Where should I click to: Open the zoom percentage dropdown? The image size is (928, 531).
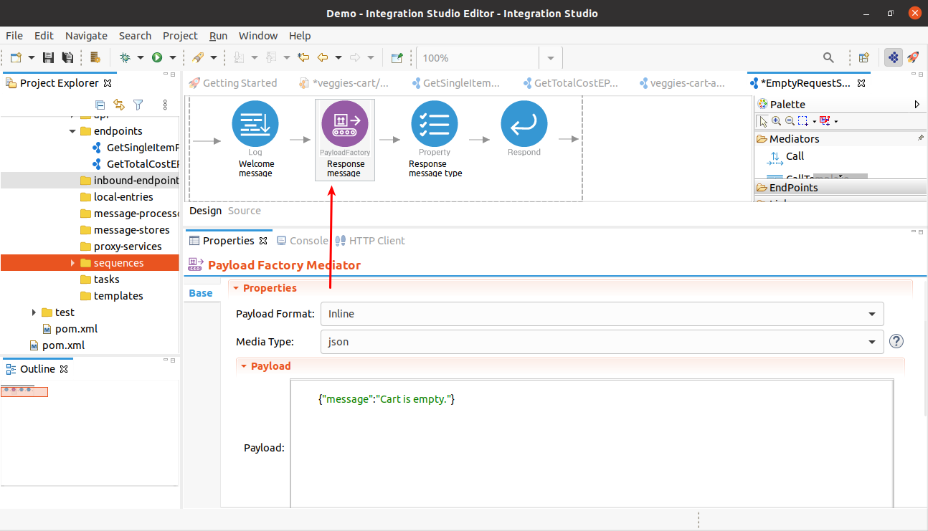(x=551, y=58)
